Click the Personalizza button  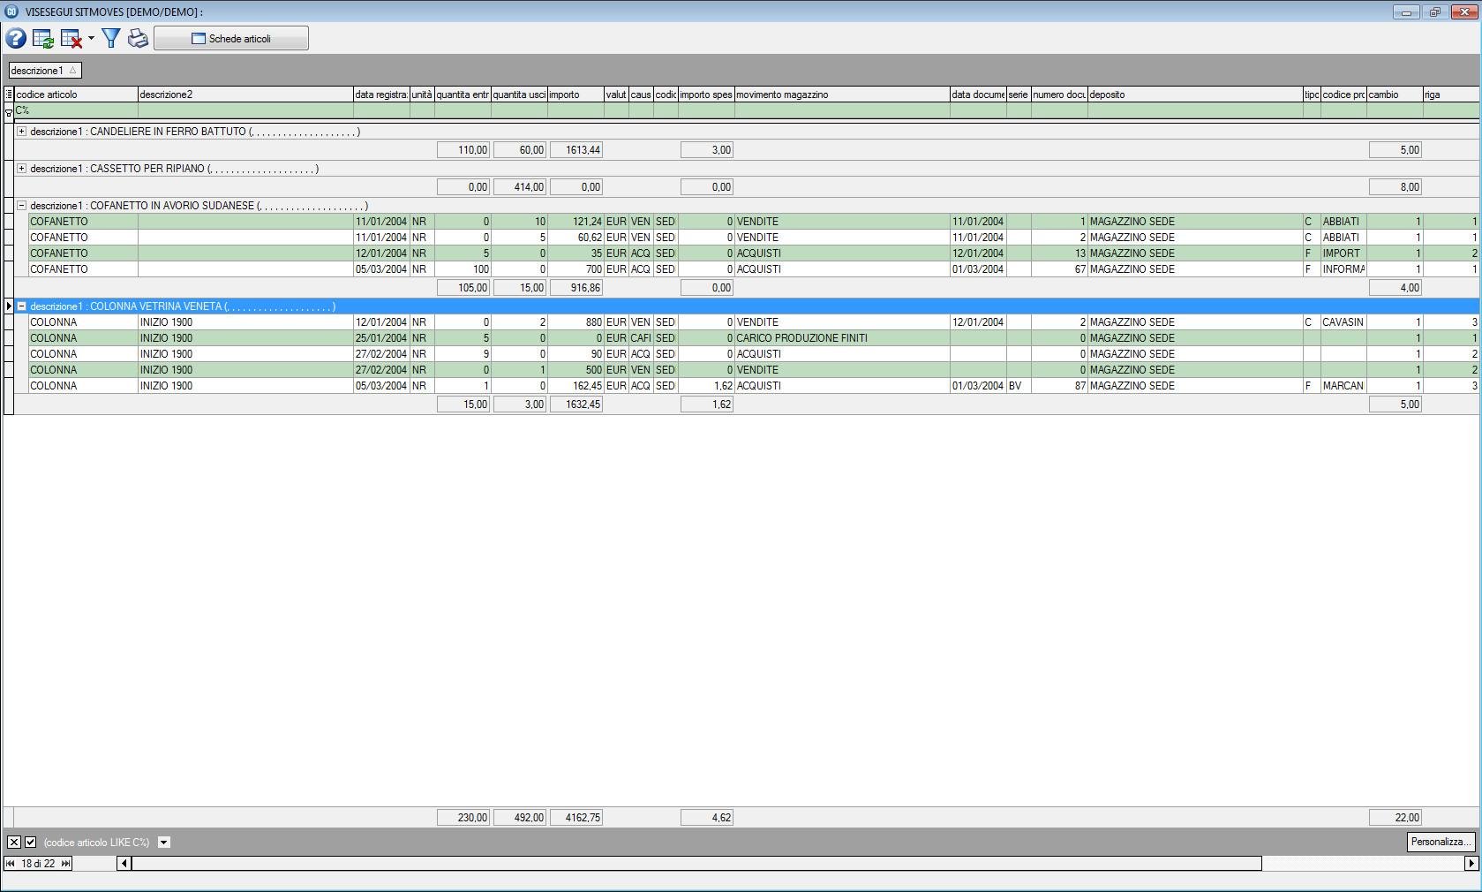pos(1441,843)
